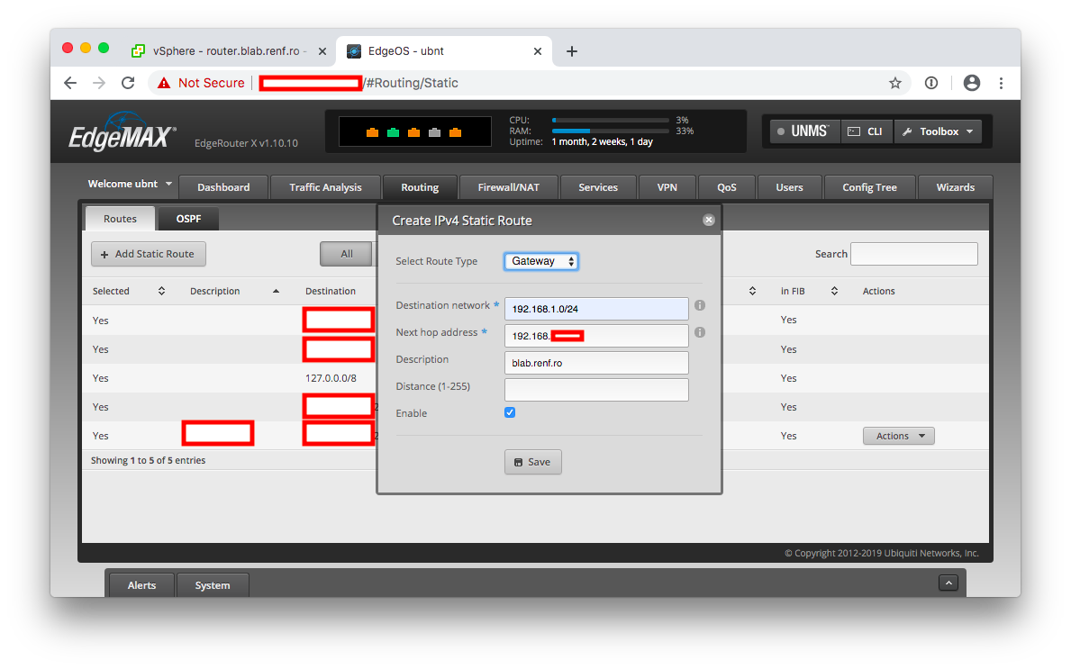This screenshot has width=1071, height=669.
Task: Open the Config Tree tab
Action: (869, 187)
